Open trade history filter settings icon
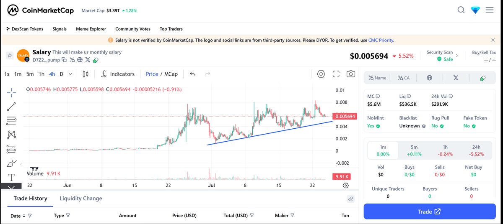503x224 pixels. [351, 199]
